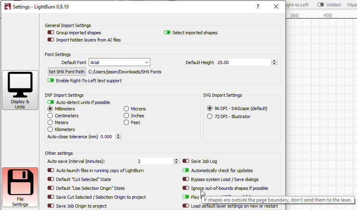Viewport: 357px width, 210px height.
Task: Increase Default Height with up arrow
Action: coord(274,60)
